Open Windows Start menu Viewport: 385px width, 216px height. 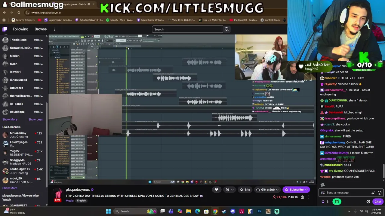click(108, 211)
